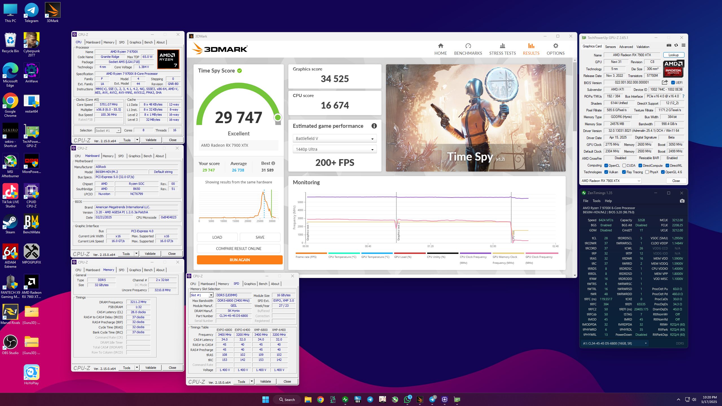Toggle PhysX checkbox in GPU-Z
The height and width of the screenshot is (406, 722).
pos(647,172)
